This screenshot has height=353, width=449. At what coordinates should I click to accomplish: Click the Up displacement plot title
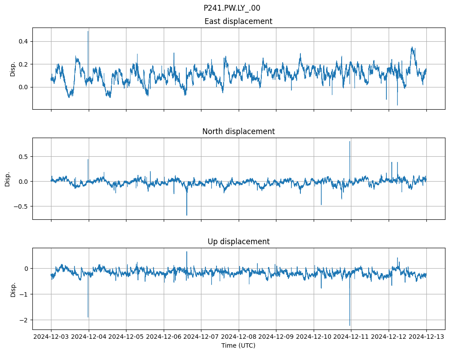click(238, 242)
